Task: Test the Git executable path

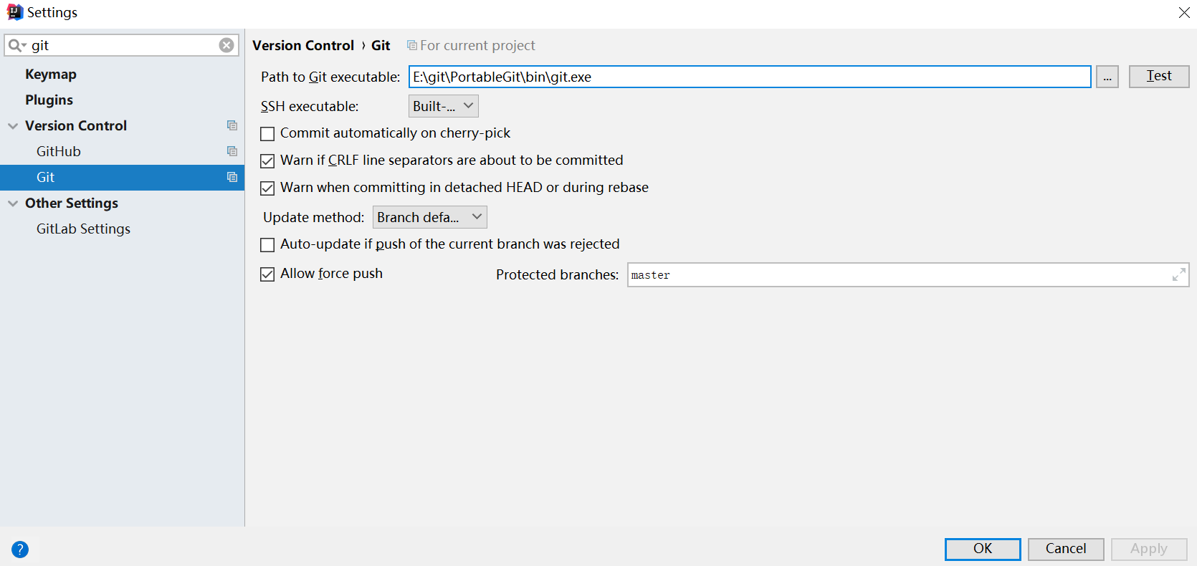Action: (1158, 76)
